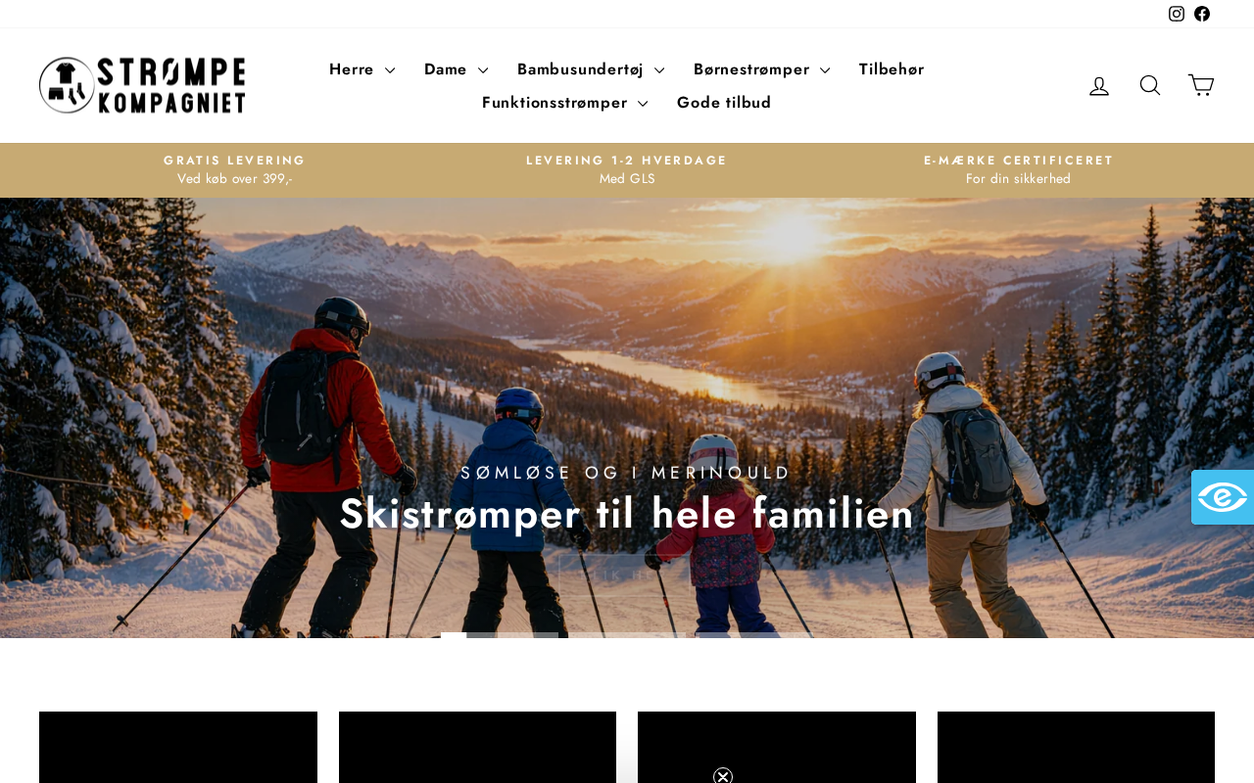Open the blue e-mærke badge widget
This screenshot has height=783, width=1254.
(x=1223, y=497)
